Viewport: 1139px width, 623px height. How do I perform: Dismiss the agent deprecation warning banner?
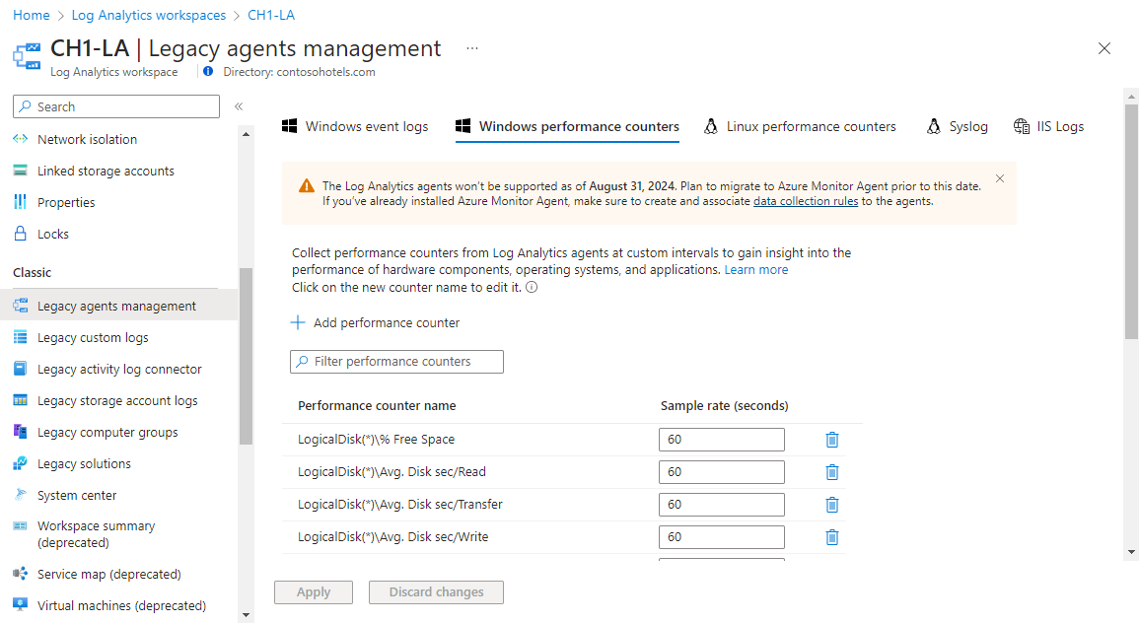[x=1000, y=178]
